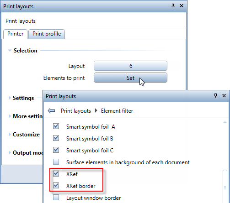Enable Layout window border checkbox
The height and width of the screenshot is (203, 230).
pos(56,198)
